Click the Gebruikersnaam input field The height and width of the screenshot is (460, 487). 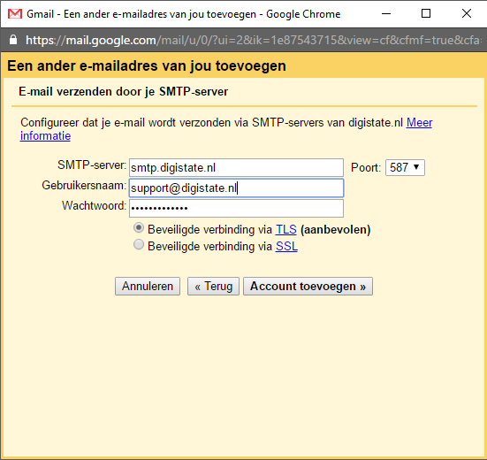(236, 188)
